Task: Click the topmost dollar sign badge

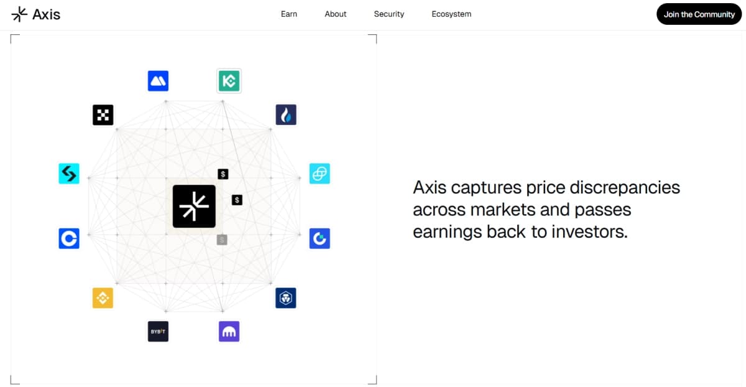Action: 223,173
